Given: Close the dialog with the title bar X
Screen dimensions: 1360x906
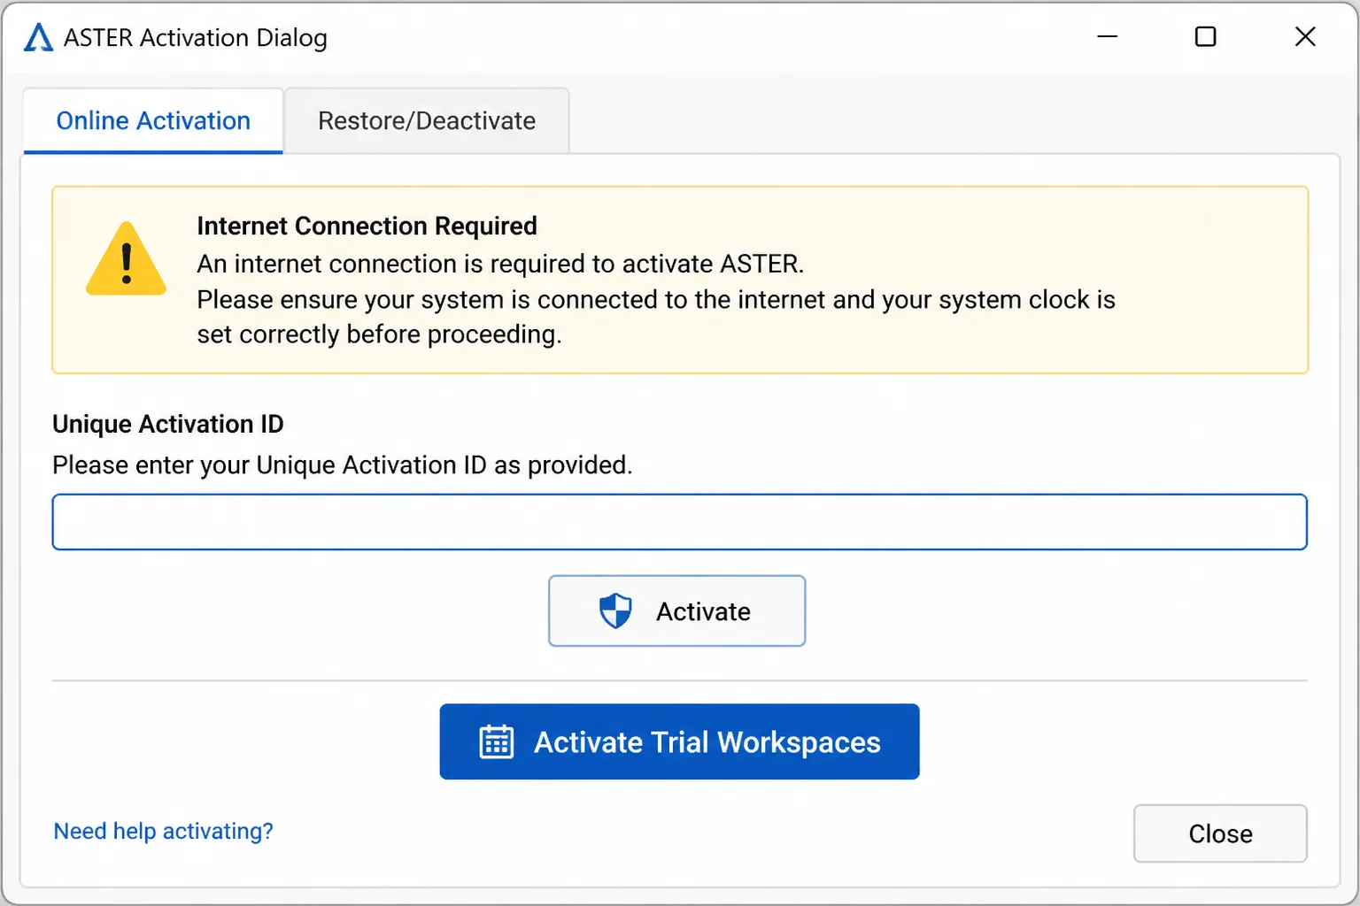Looking at the screenshot, I should coord(1305,36).
